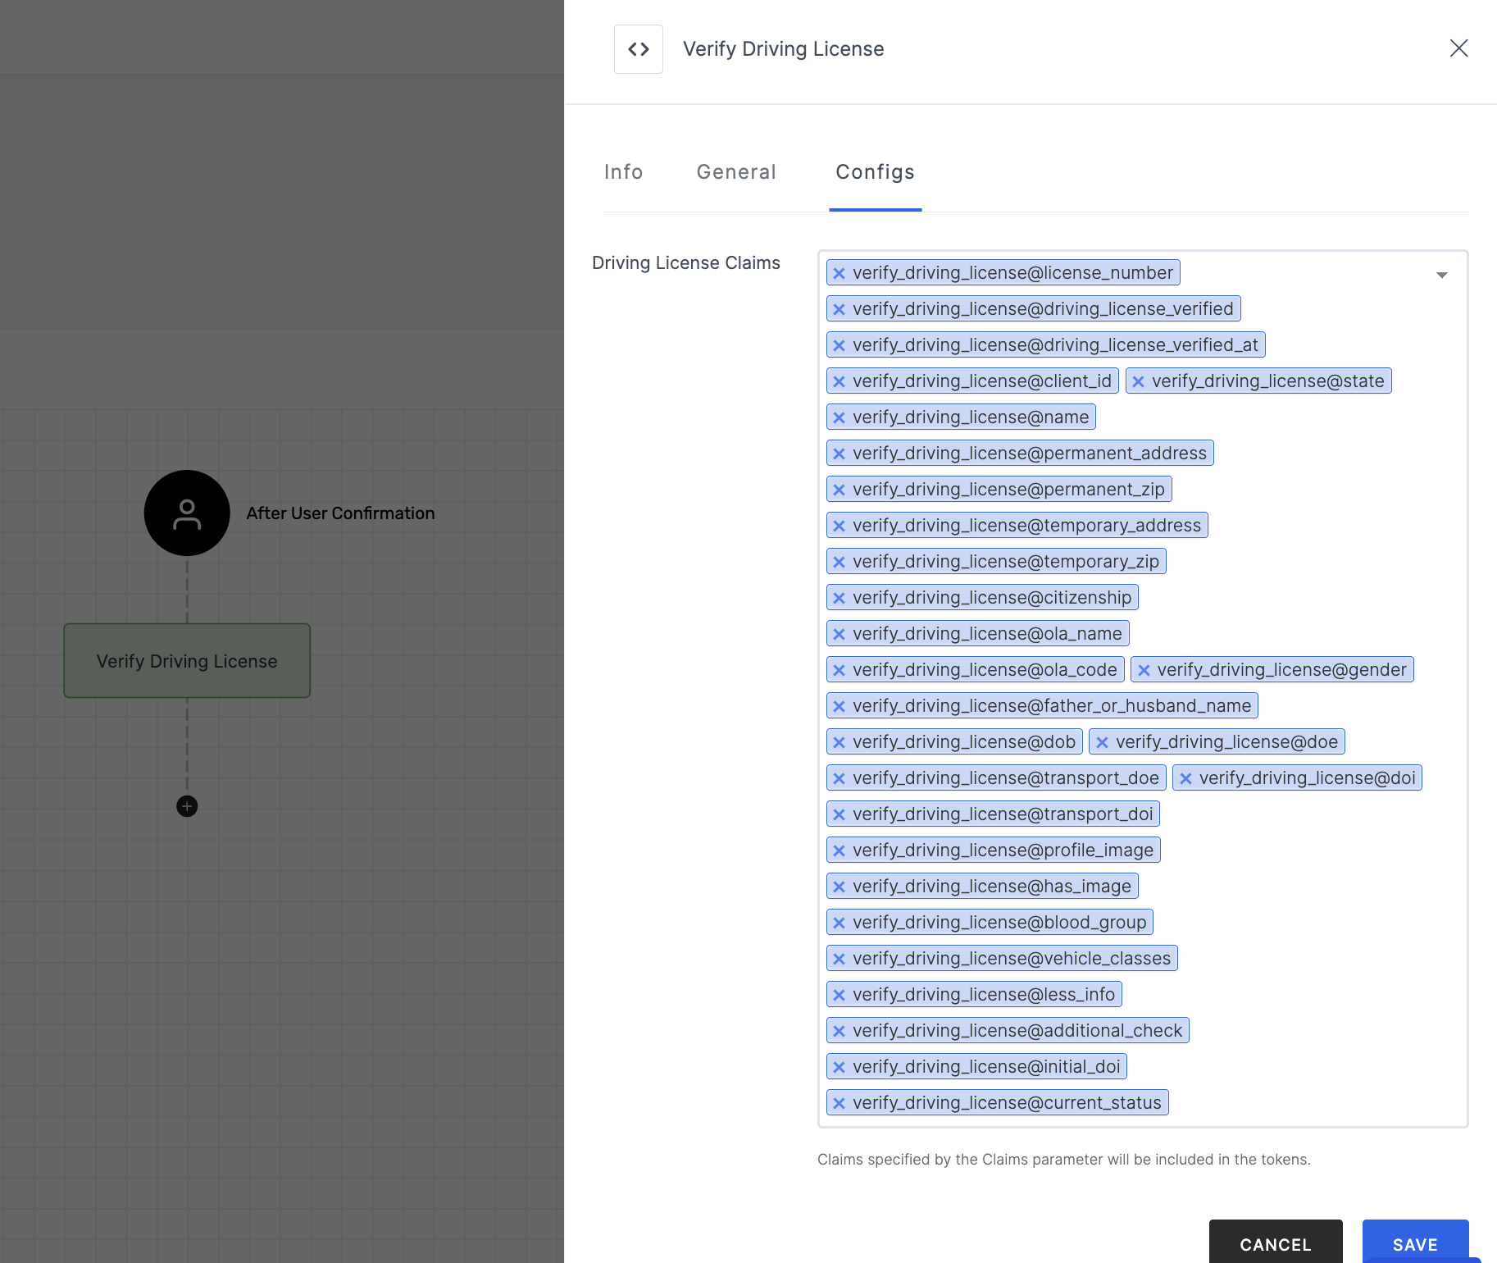Viewport: 1497px width, 1263px height.
Task: Remove the client_id claim tag
Action: (x=839, y=381)
